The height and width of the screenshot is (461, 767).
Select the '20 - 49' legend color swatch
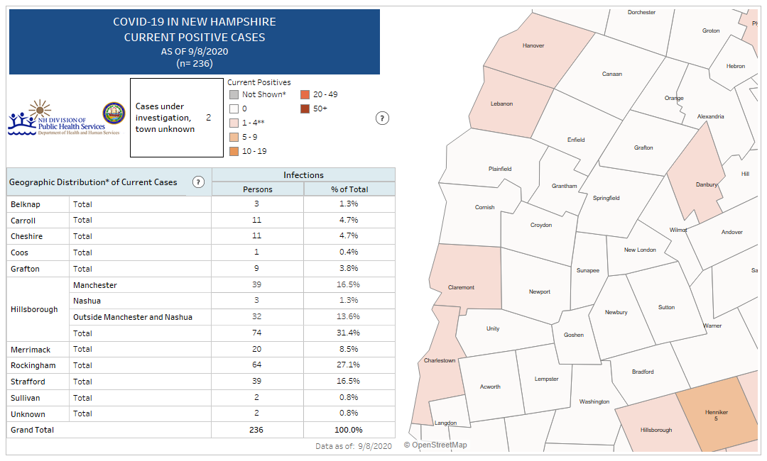pos(305,94)
